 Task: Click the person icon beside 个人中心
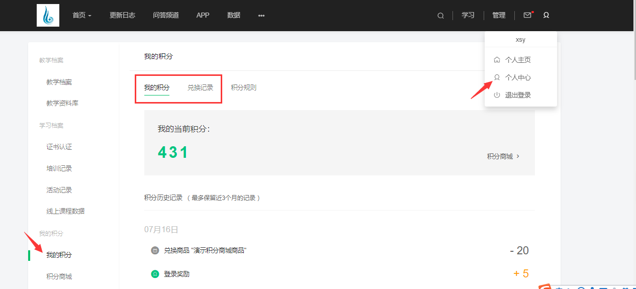click(497, 77)
